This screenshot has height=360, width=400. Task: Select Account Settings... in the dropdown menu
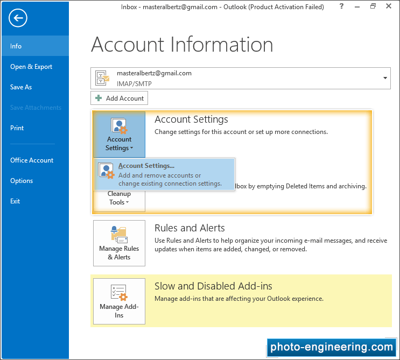pyautogui.click(x=165, y=174)
